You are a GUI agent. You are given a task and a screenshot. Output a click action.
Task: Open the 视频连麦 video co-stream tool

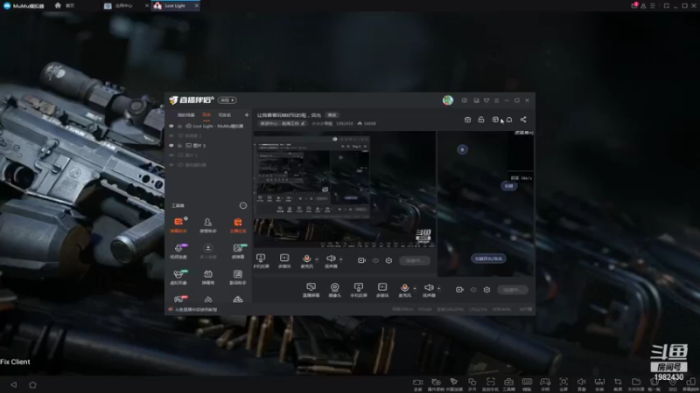pos(178,251)
